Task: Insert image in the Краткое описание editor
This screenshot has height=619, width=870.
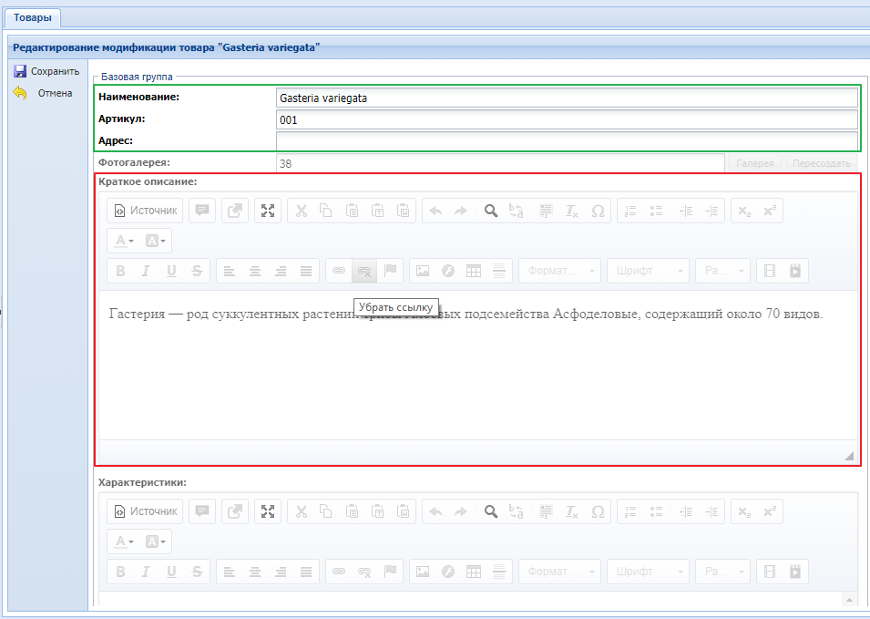Action: tap(422, 271)
